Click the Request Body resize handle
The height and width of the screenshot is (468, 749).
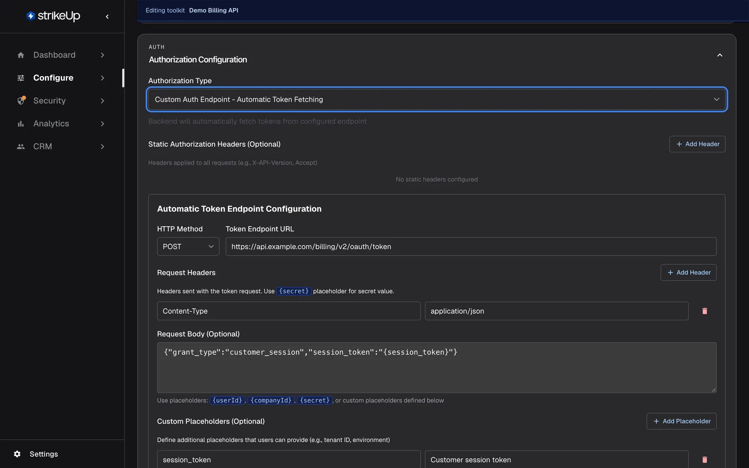pyautogui.click(x=713, y=390)
